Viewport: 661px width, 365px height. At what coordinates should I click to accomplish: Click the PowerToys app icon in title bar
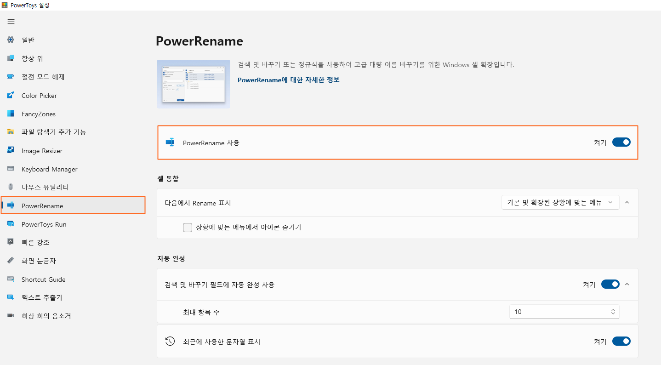5,5
